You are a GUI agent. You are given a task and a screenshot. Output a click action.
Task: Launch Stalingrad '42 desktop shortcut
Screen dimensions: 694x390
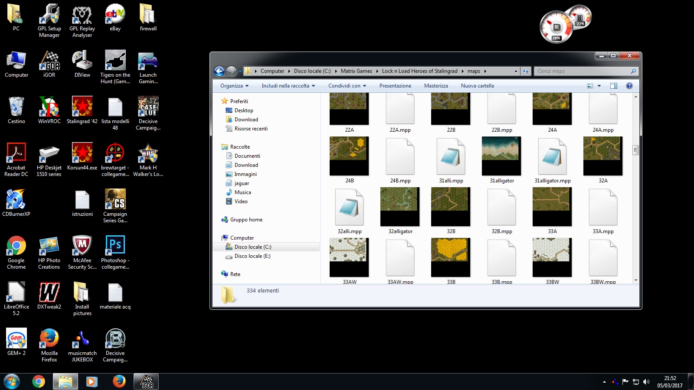pos(82,110)
